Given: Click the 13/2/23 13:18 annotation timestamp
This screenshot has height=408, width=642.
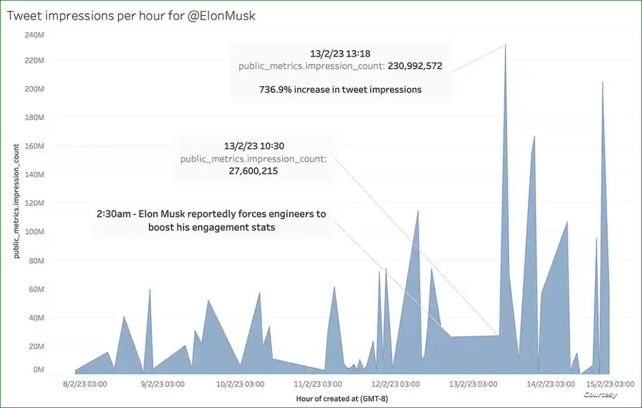Looking at the screenshot, I should pos(340,54).
